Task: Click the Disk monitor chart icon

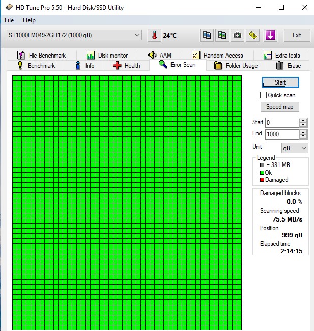Action: click(x=91, y=56)
